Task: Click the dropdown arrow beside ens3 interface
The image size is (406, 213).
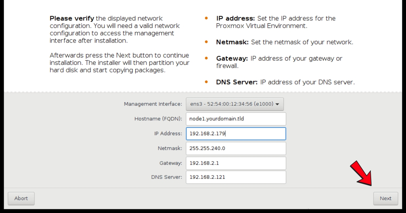Action: pyautogui.click(x=277, y=104)
